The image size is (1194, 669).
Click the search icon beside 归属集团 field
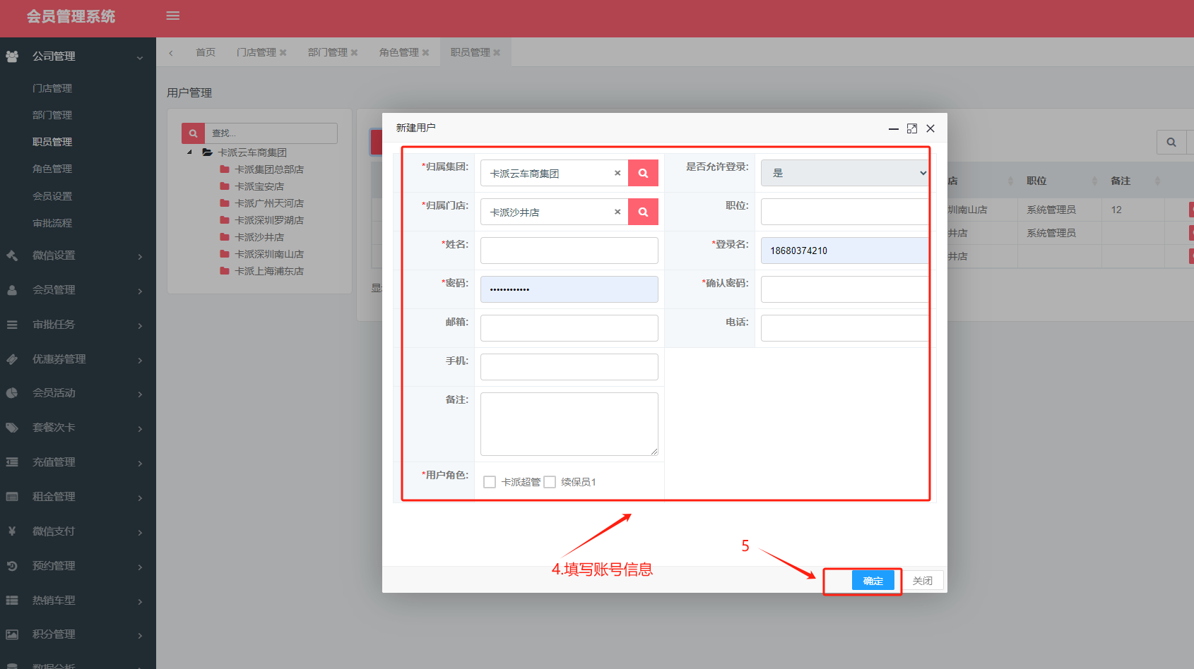(643, 173)
